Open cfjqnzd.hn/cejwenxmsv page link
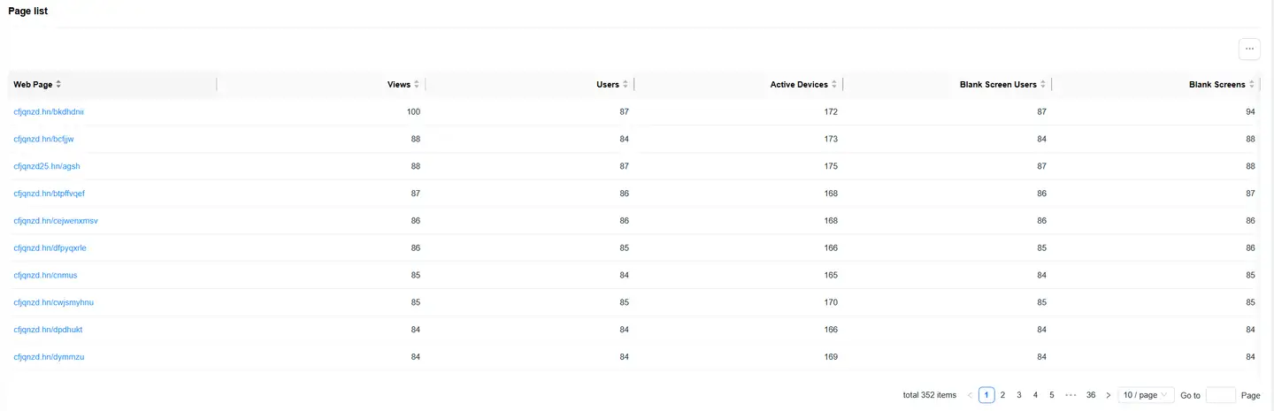This screenshot has width=1274, height=411. tap(50, 221)
